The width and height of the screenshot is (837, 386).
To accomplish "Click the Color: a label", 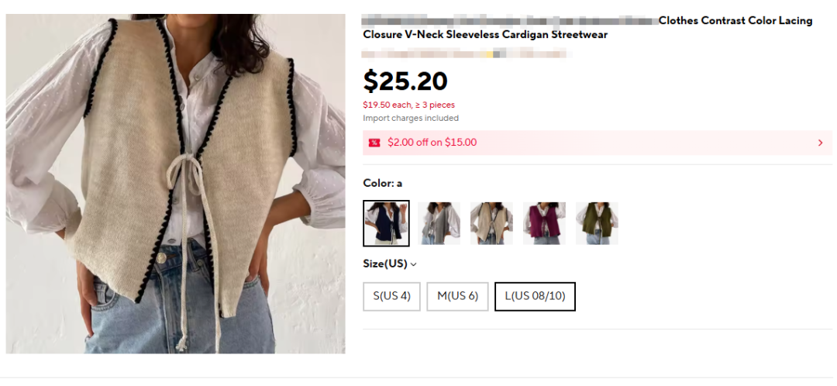I will click(382, 183).
